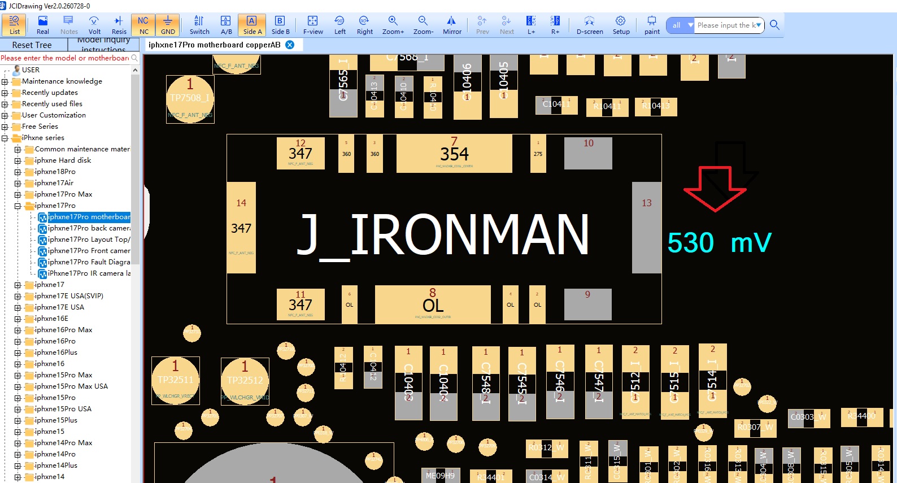Rotate board Right
897x483 pixels.
(x=365, y=25)
